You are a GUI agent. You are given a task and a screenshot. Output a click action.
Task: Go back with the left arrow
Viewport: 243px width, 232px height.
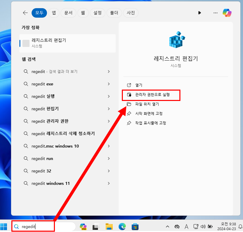(25, 13)
